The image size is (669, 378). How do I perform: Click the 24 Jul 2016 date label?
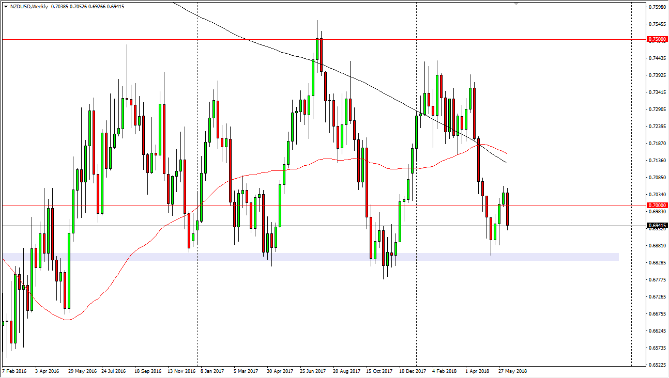coord(114,371)
